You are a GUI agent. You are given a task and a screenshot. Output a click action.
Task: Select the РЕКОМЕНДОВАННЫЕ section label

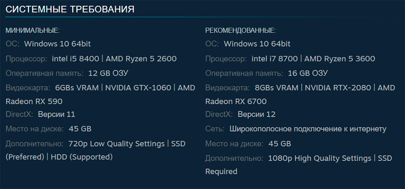click(240, 31)
